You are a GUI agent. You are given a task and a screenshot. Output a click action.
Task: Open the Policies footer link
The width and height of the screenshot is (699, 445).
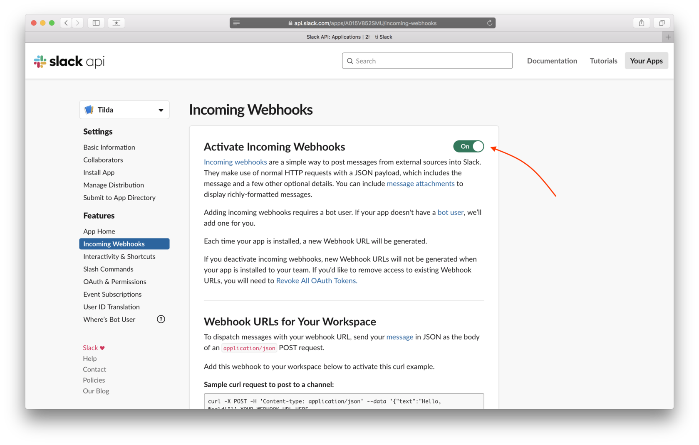[x=94, y=380]
